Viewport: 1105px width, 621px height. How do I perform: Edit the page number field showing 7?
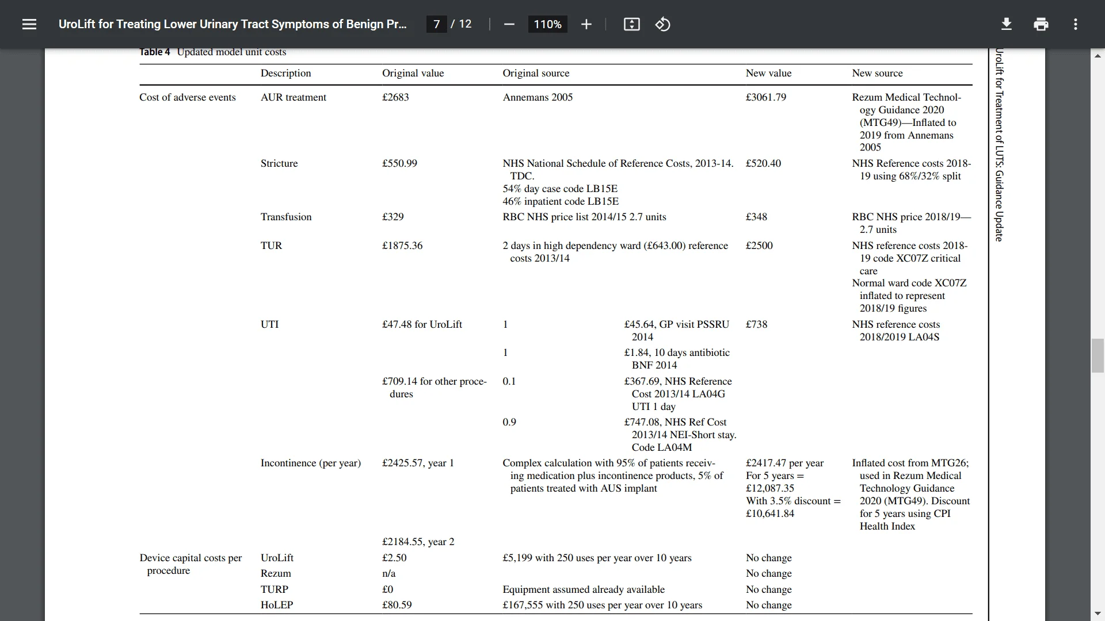point(436,24)
